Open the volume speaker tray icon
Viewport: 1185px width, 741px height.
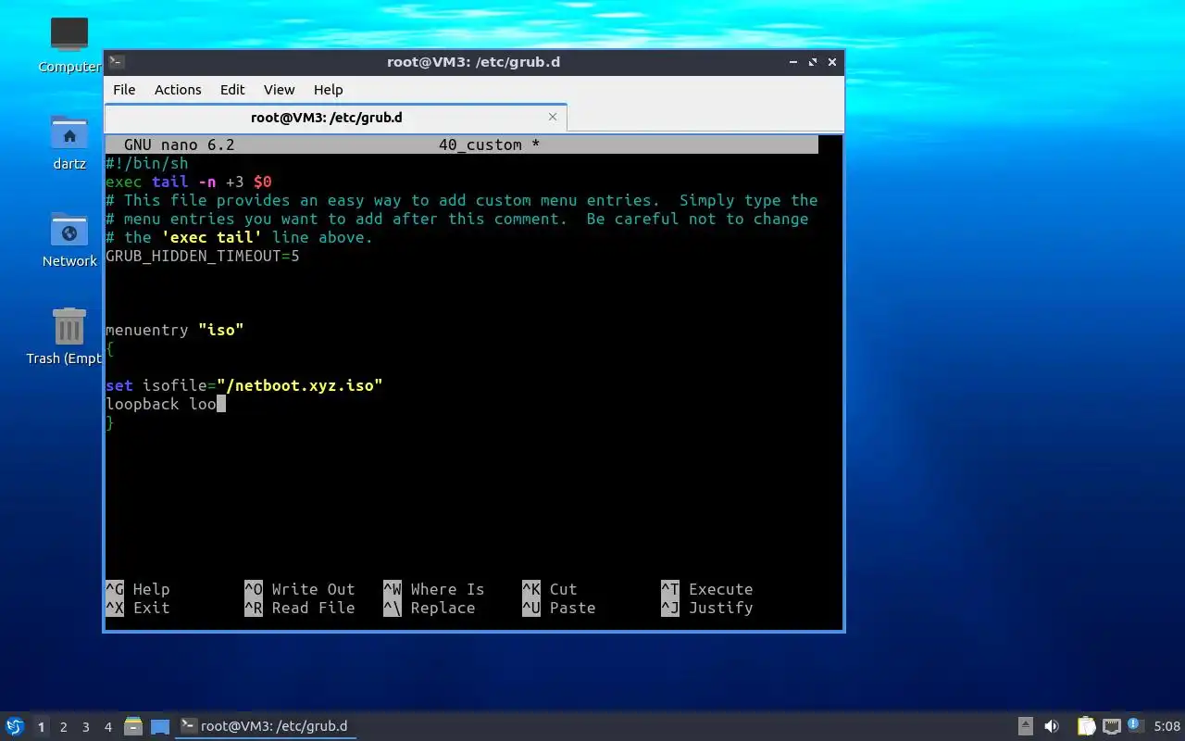click(x=1052, y=726)
